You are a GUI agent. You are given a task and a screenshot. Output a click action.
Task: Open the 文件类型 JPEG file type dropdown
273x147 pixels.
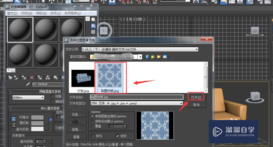pyautogui.click(x=181, y=103)
